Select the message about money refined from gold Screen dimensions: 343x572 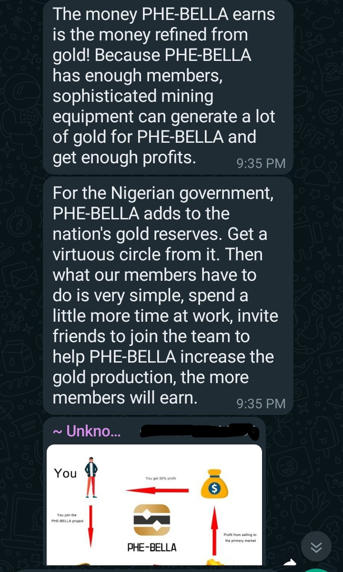[x=164, y=86]
